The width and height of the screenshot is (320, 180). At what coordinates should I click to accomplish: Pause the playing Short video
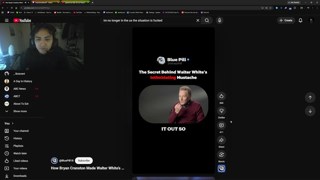click(173, 100)
